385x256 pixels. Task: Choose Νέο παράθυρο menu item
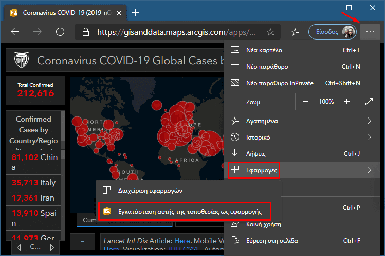pyautogui.click(x=302, y=67)
